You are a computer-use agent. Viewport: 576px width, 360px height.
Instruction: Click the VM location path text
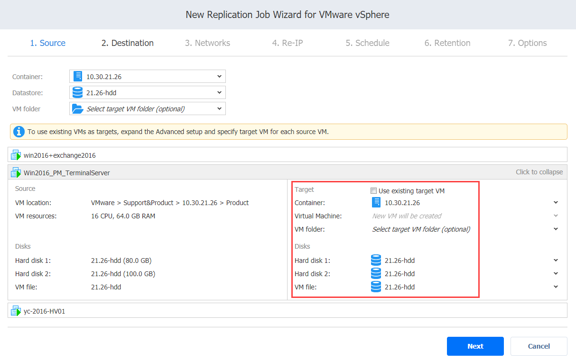click(x=170, y=203)
